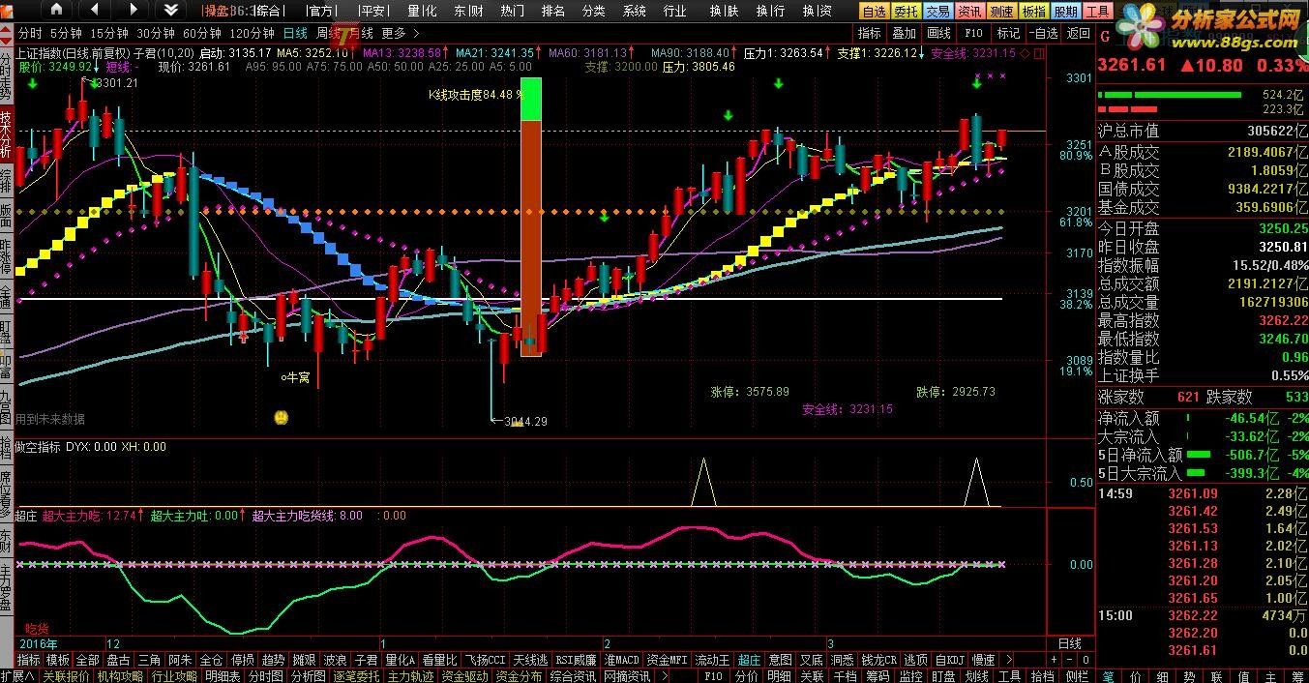
Task: Select the 技术分析 side tab
Action: click(x=7, y=133)
